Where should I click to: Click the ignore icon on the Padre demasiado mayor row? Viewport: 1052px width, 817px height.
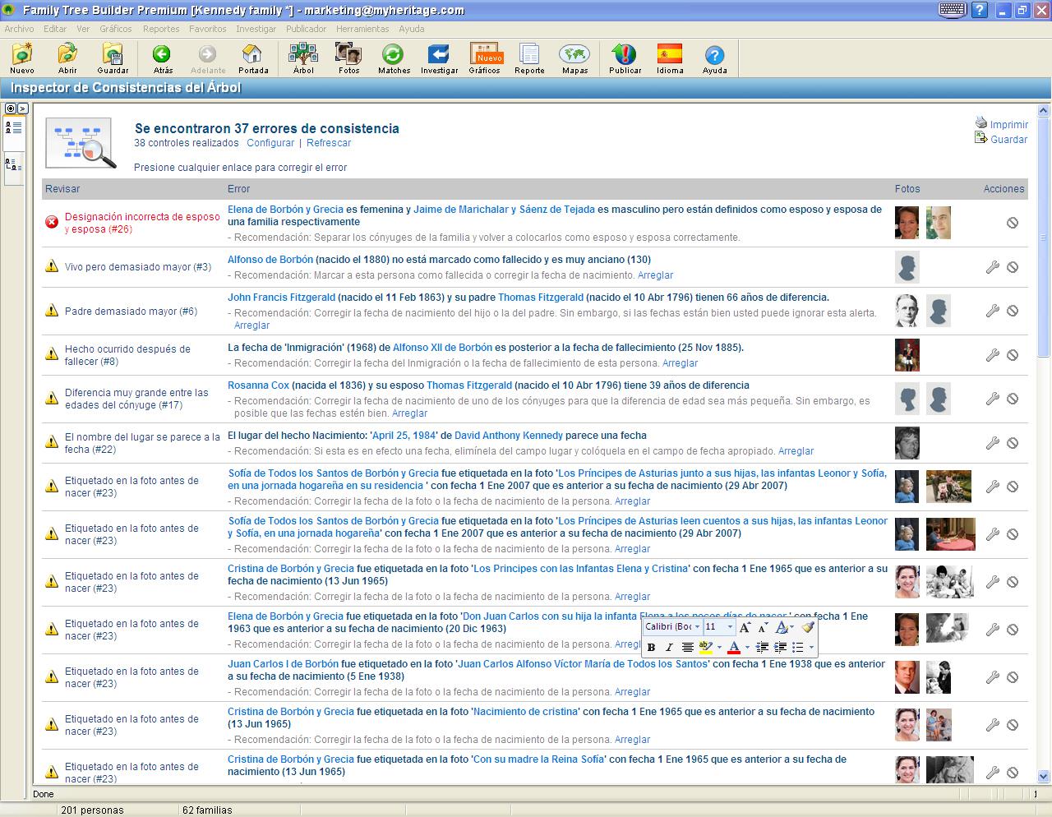tap(1013, 311)
